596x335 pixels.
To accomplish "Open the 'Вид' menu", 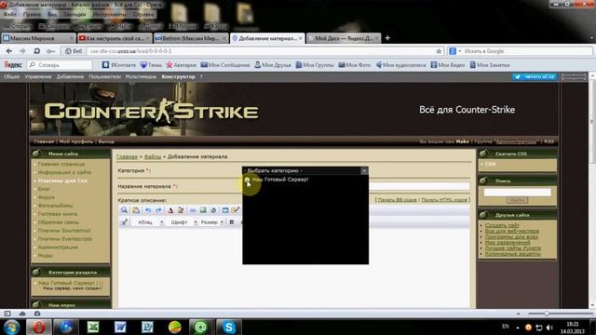I will pyautogui.click(x=52, y=15).
